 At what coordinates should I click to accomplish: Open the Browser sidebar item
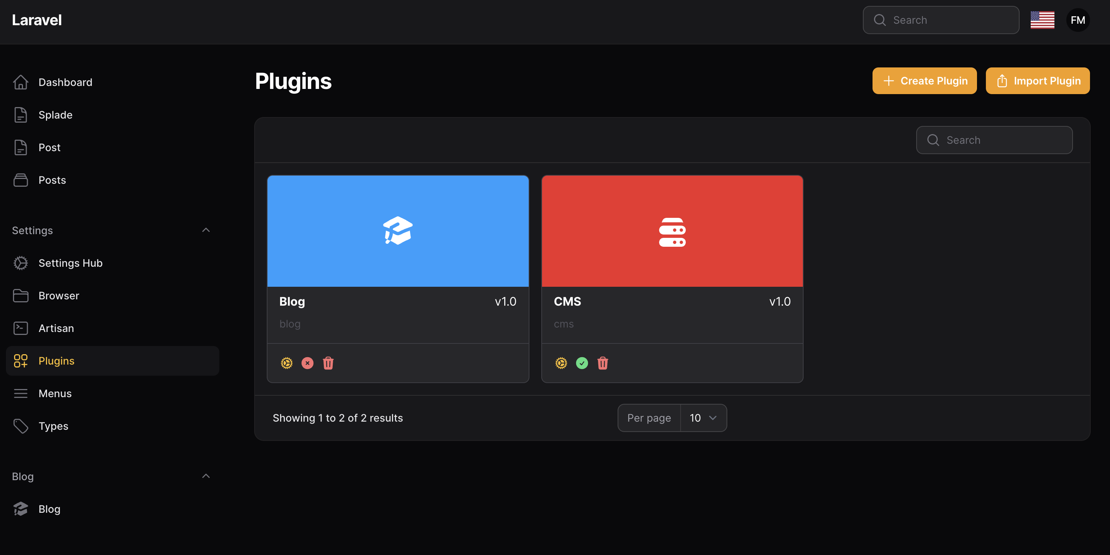click(59, 296)
